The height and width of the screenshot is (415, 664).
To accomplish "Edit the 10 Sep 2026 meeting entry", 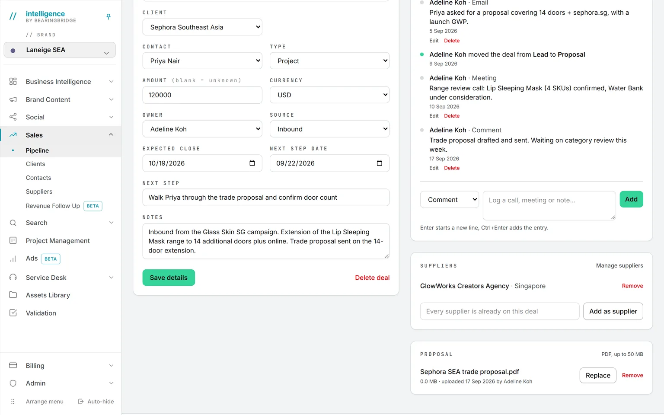I will 434,116.
